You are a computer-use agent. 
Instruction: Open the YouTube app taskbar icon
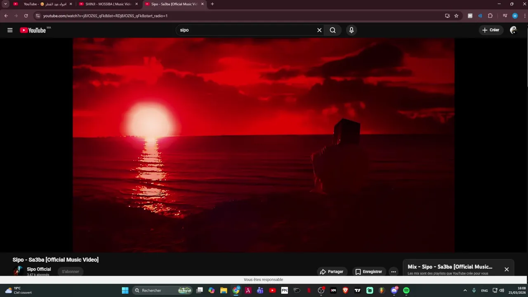tap(272, 290)
